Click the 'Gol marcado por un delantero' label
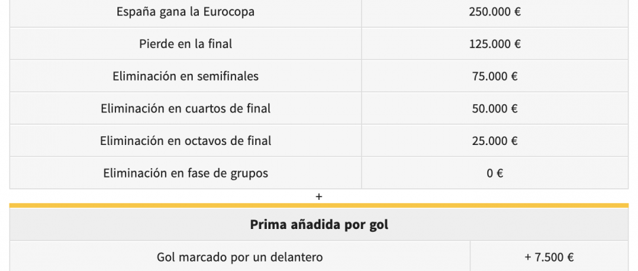This screenshot has width=638, height=271. pos(240,257)
